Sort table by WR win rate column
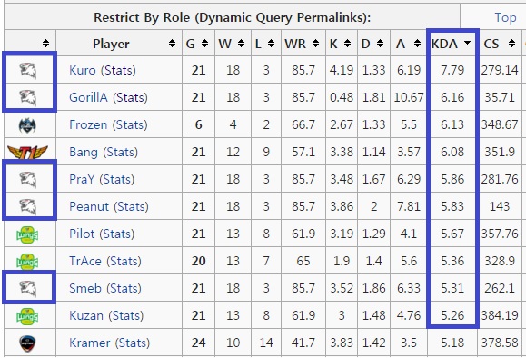 [x=315, y=44]
